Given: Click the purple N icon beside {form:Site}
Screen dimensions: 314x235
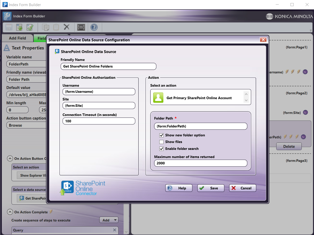Looking at the screenshot, I should click(x=305, y=112).
